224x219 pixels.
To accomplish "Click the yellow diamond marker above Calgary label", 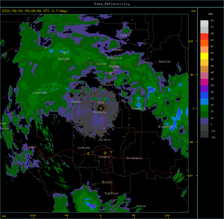I will 105,153.
